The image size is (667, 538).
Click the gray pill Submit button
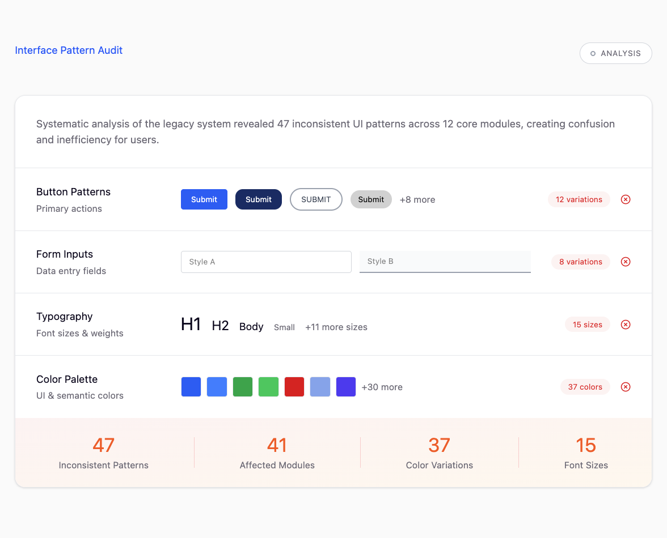point(371,199)
